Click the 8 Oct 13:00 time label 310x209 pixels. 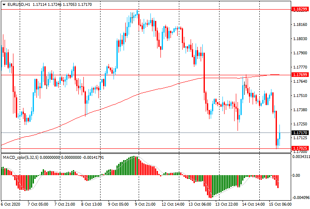(x=92, y=204)
